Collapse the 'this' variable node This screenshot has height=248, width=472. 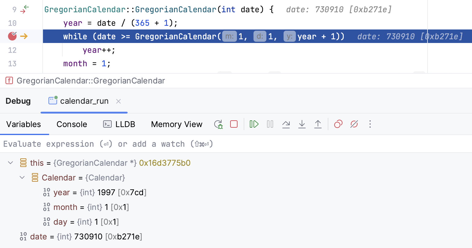pos(10,163)
